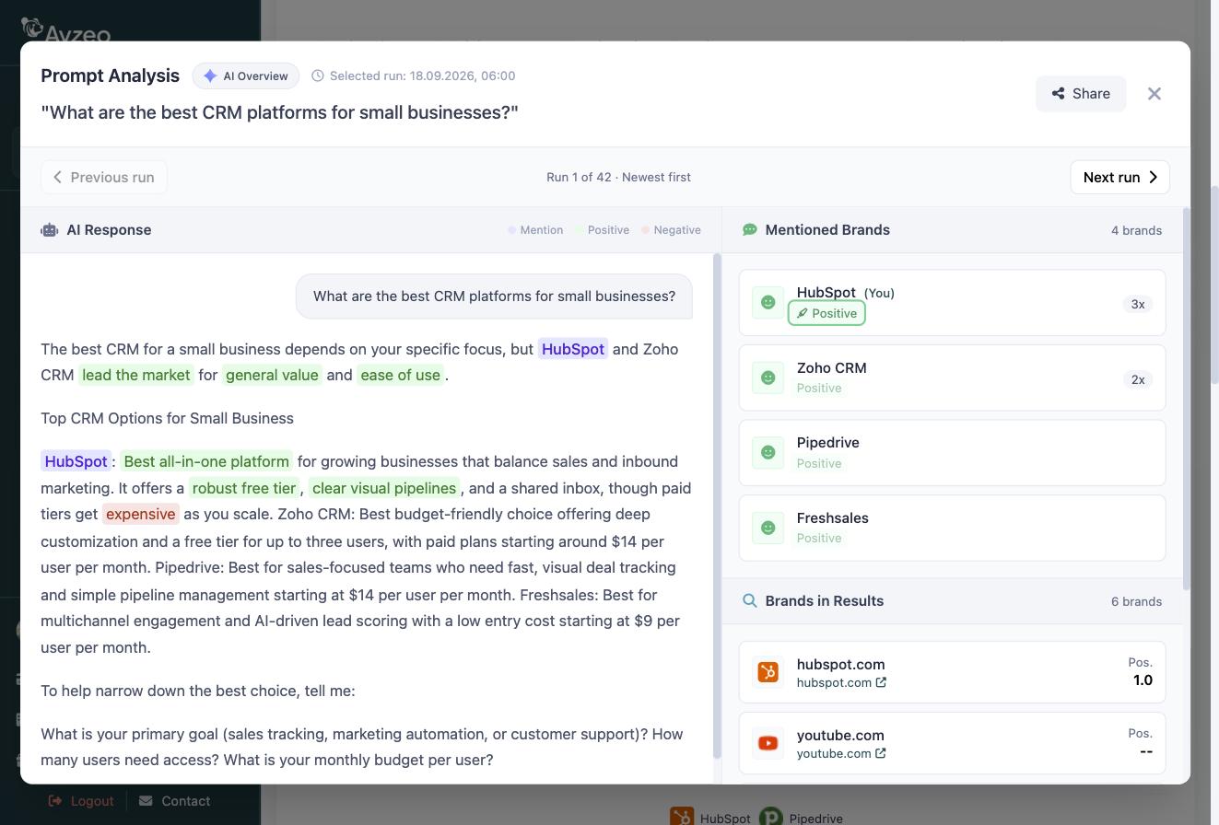The width and height of the screenshot is (1219, 825).
Task: Click the robot icon next to AI Response
Action: tap(50, 230)
